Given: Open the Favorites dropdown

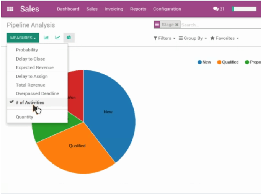Looking at the screenshot, I should click(x=224, y=38).
